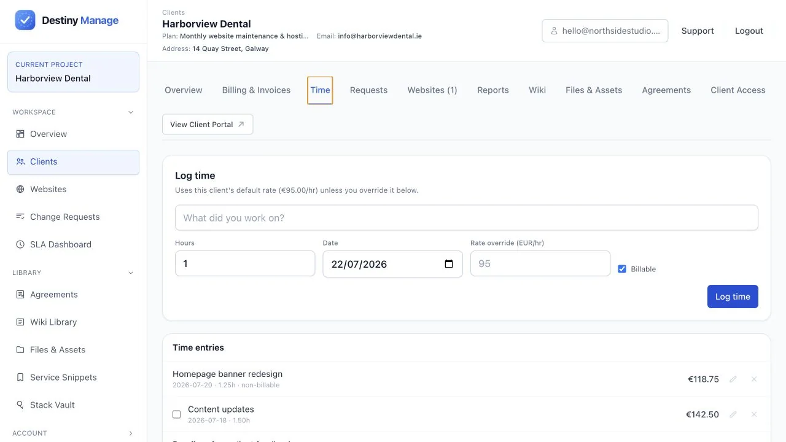Viewport: 786px width, 442px height.
Task: Click the Content updates entry title
Action: click(x=221, y=409)
